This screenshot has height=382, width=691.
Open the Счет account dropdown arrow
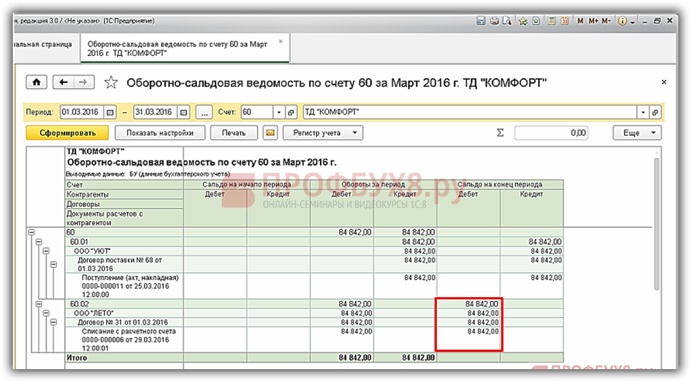(278, 112)
